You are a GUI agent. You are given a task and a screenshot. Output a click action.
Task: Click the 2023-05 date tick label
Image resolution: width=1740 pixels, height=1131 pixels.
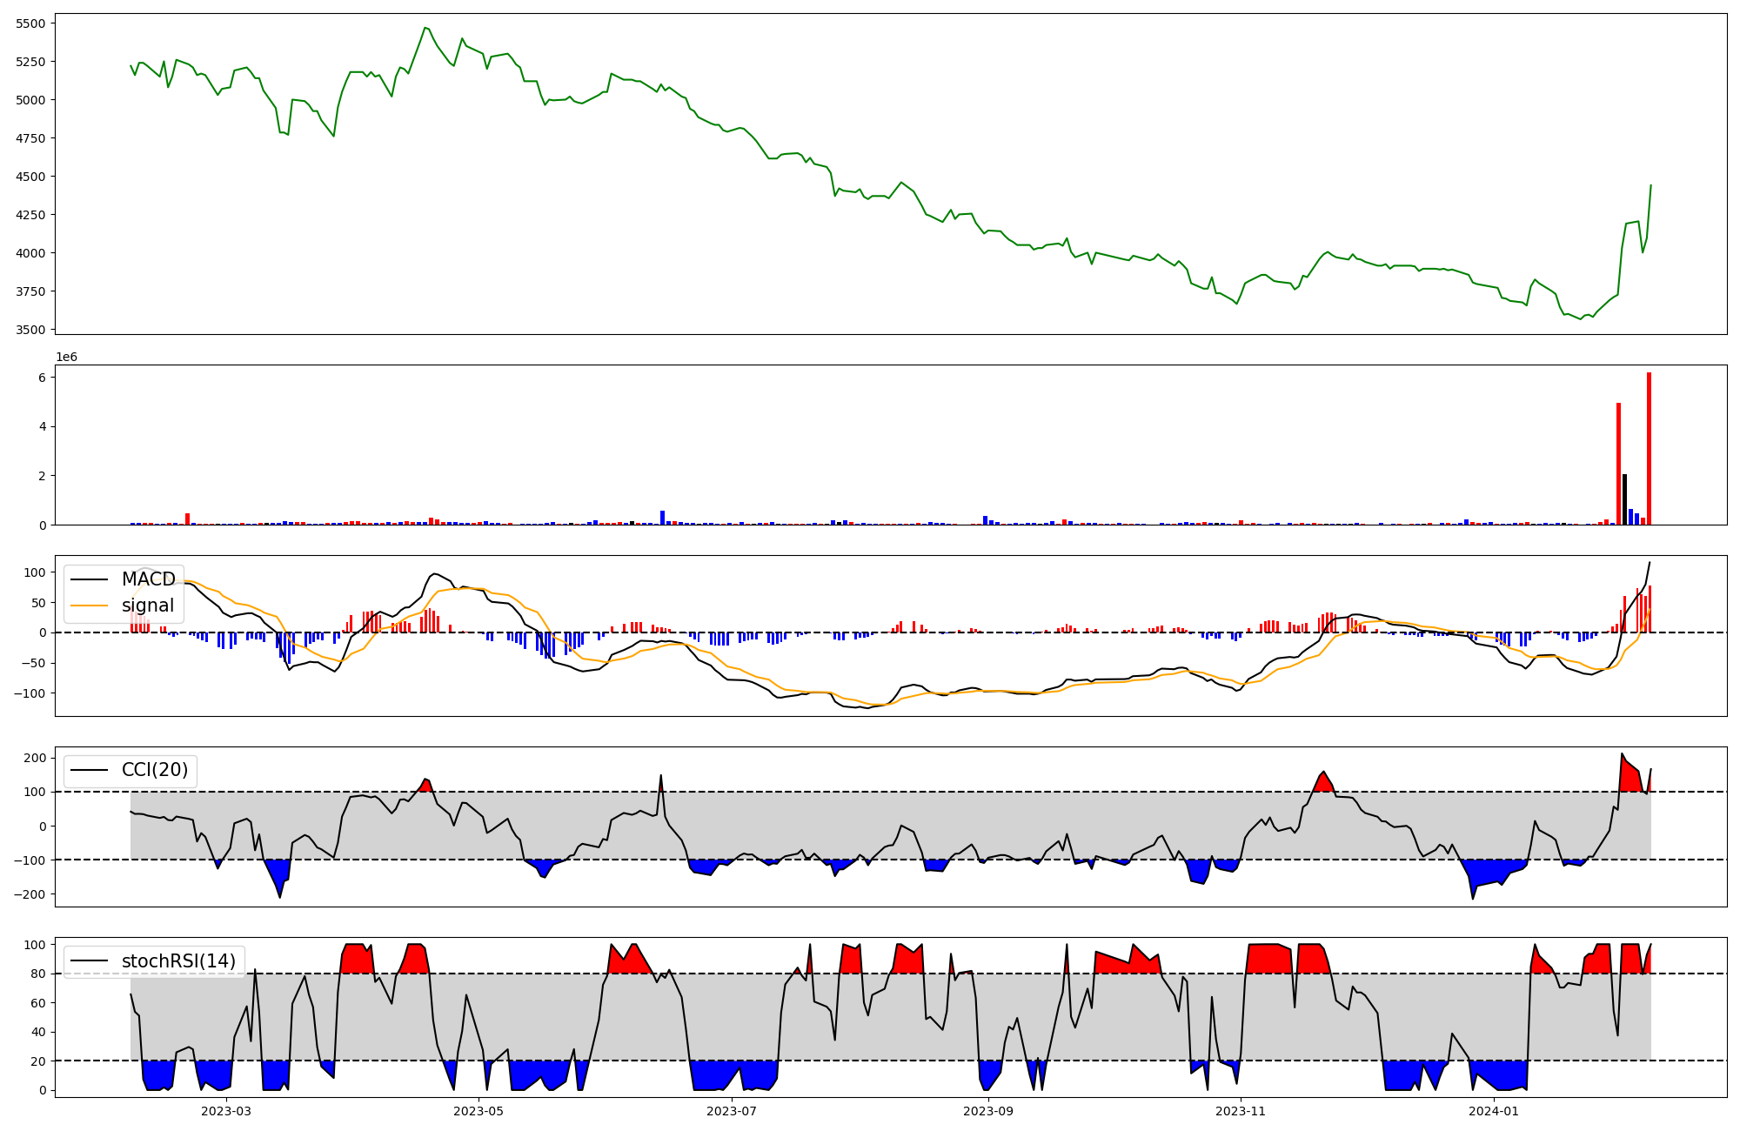click(x=478, y=1111)
